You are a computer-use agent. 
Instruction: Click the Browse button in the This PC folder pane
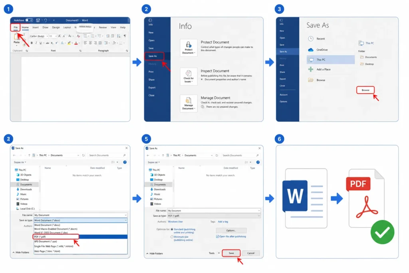(365, 90)
